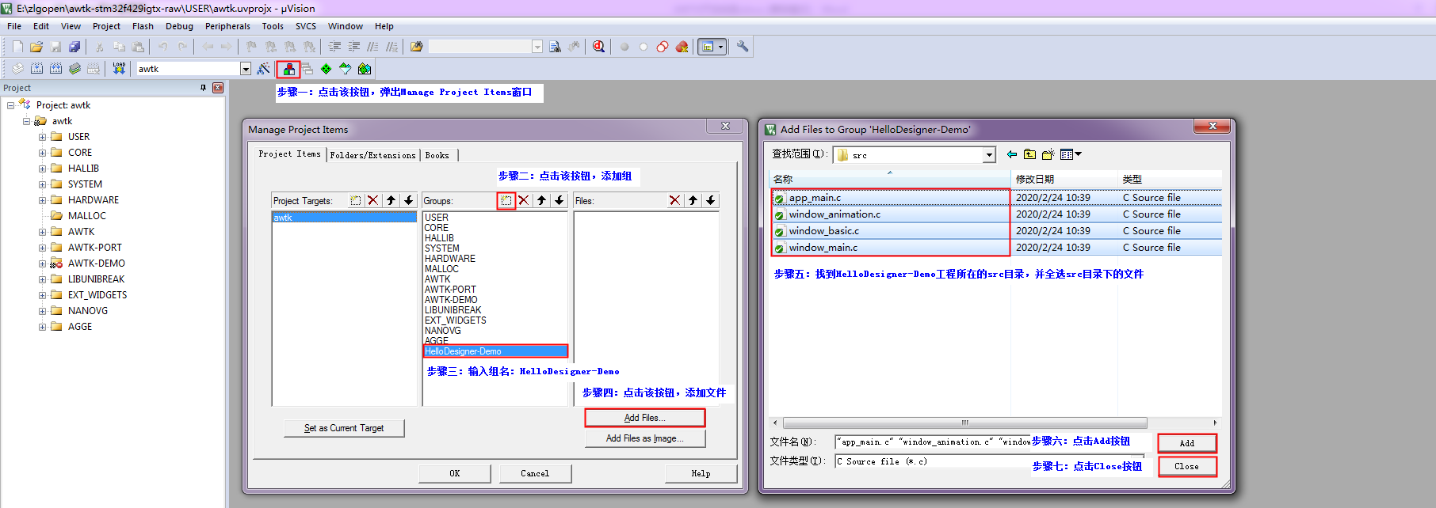This screenshot has width=1436, height=508.
Task: Click Move Down arrow in Groups header
Action: pos(559,200)
